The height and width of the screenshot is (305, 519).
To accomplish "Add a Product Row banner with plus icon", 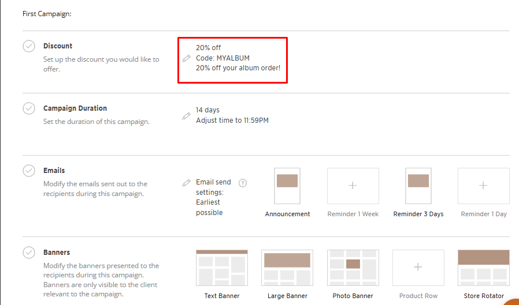I will coord(418,268).
